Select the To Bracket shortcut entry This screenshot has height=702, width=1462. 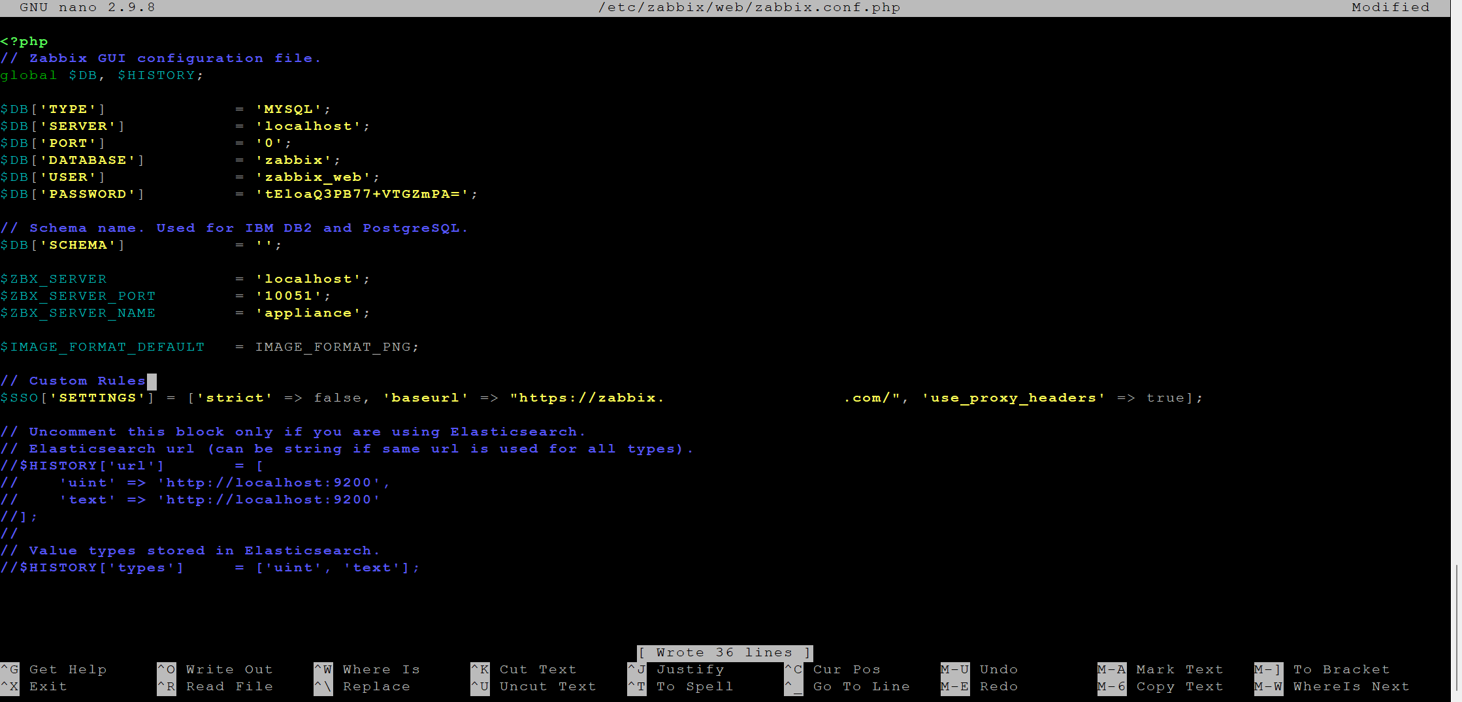(1322, 669)
